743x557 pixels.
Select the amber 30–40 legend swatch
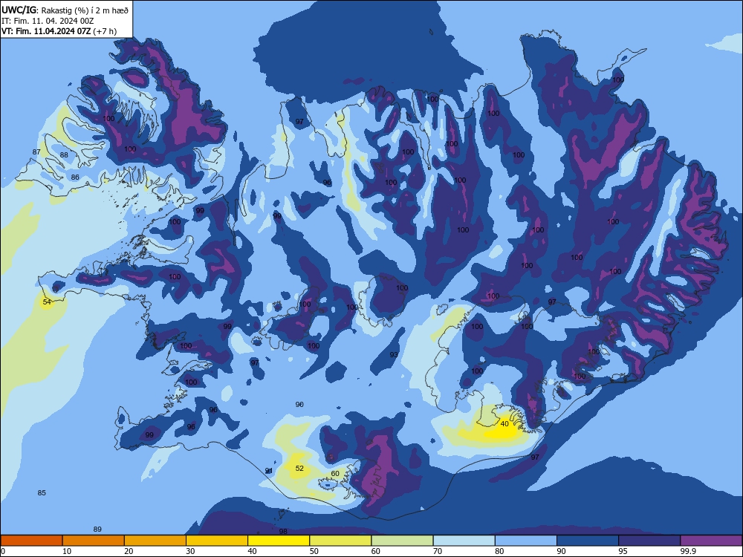click(217, 541)
